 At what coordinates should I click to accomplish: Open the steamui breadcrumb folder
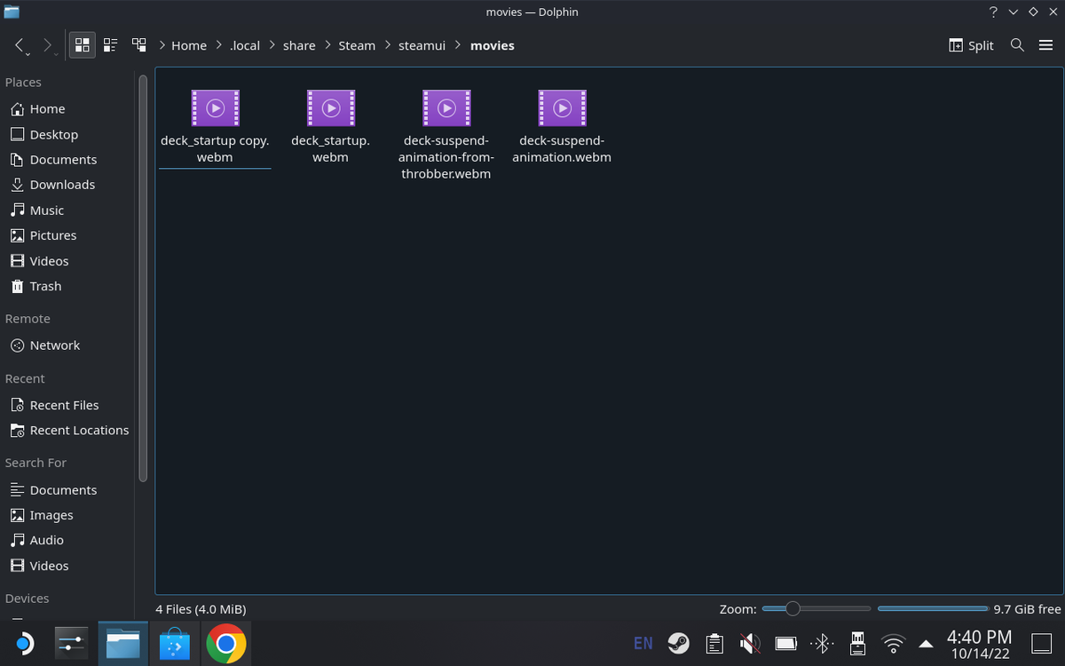point(422,45)
